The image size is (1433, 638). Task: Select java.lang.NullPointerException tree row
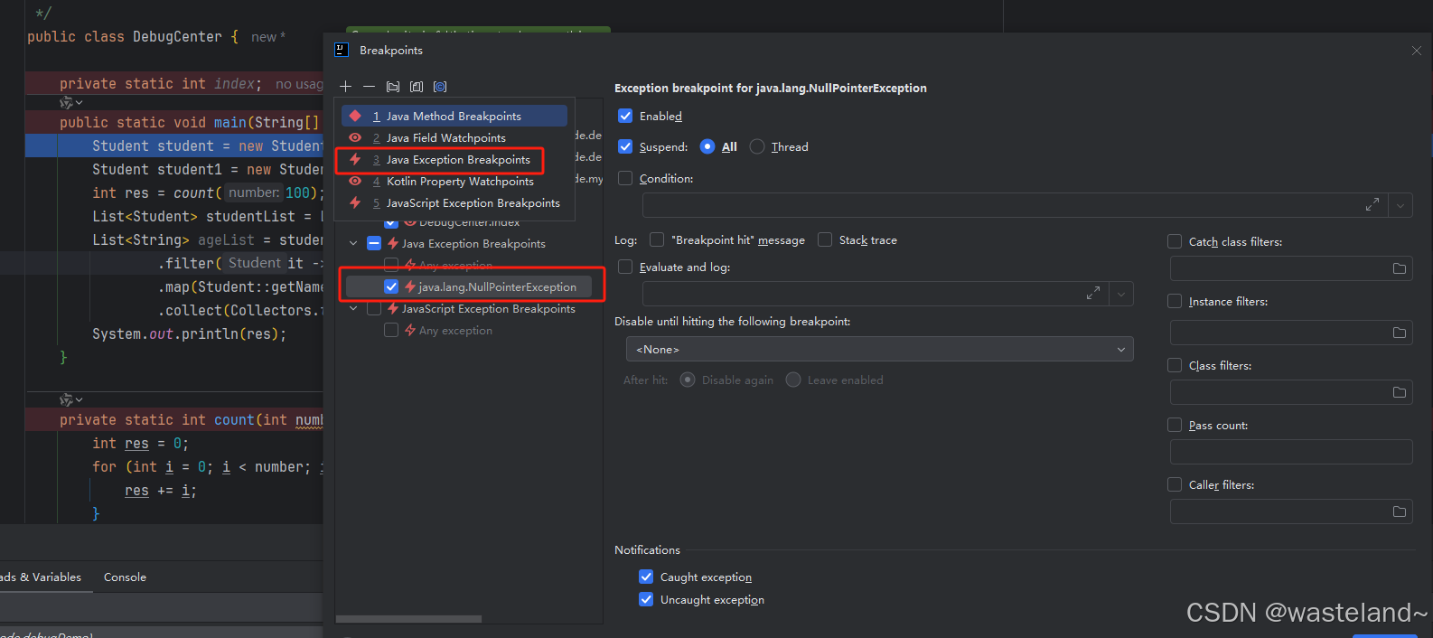[469, 286]
